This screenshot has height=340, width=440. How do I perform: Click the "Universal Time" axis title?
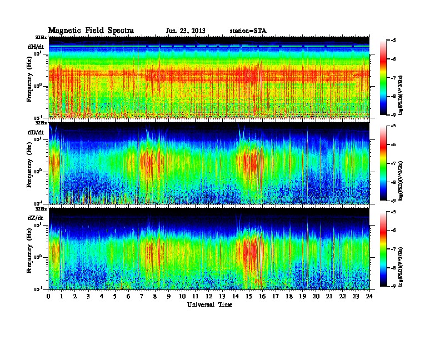tap(209, 304)
